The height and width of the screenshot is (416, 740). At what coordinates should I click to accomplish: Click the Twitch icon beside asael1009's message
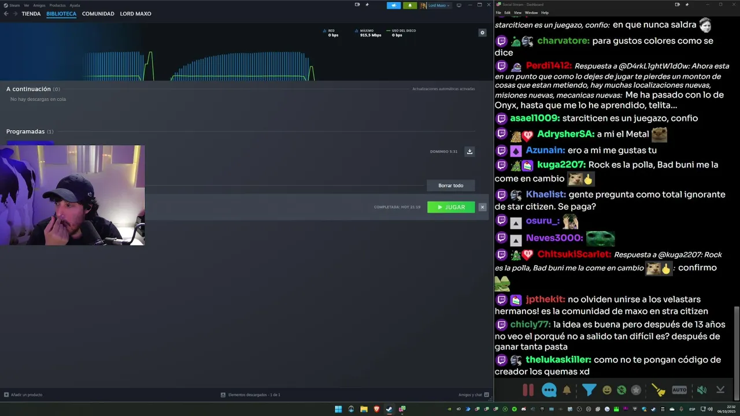501,118
